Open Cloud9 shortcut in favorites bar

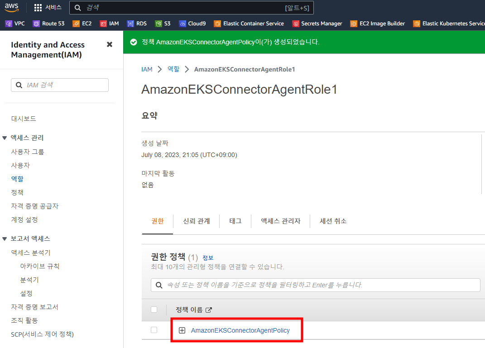[x=192, y=24]
